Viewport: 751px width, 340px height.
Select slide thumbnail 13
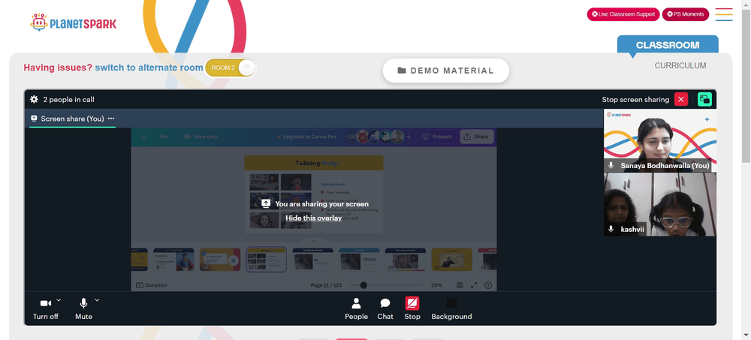(x=359, y=259)
